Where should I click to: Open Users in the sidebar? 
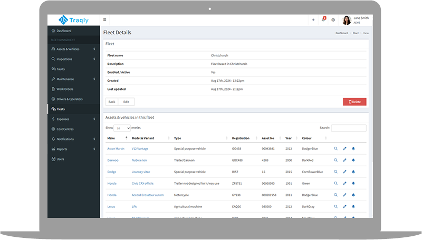coord(73,159)
